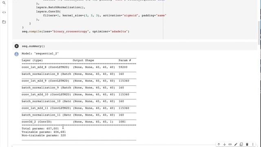This screenshot has height=147, width=261.
Task: Click the output avatar icon beside summary
Action: click(16, 54)
